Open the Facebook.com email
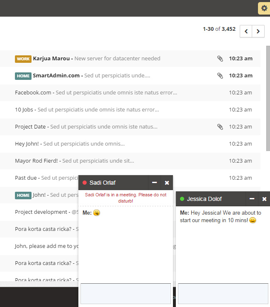The width and height of the screenshot is (270, 307). [x=95, y=93]
